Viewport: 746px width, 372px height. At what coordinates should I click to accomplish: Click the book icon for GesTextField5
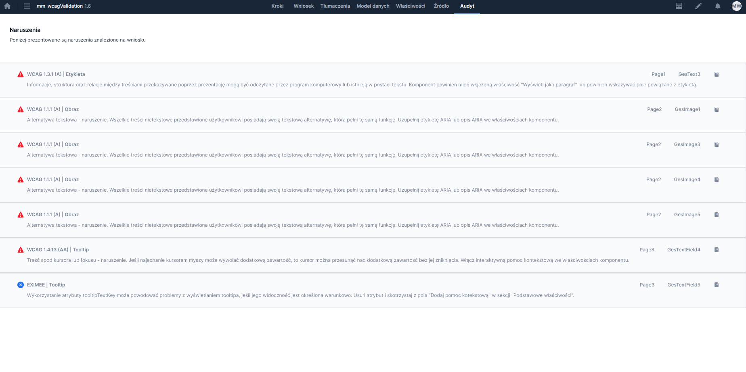coord(717,285)
